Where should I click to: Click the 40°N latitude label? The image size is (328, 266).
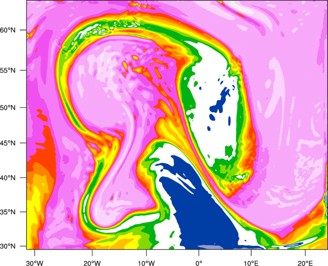(8, 178)
